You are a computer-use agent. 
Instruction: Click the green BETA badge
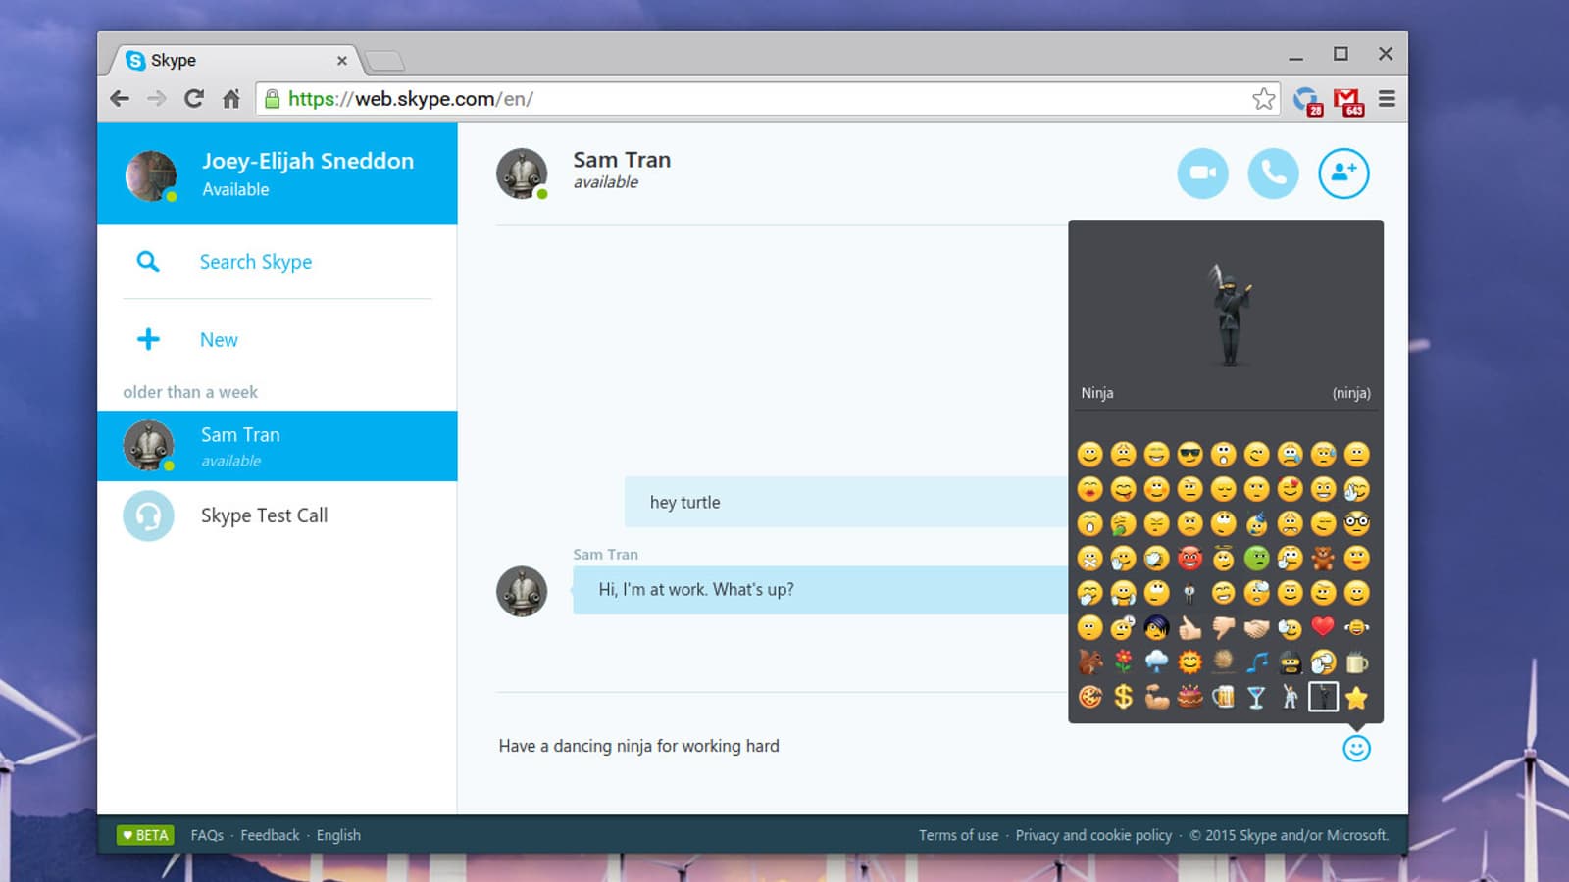145,835
